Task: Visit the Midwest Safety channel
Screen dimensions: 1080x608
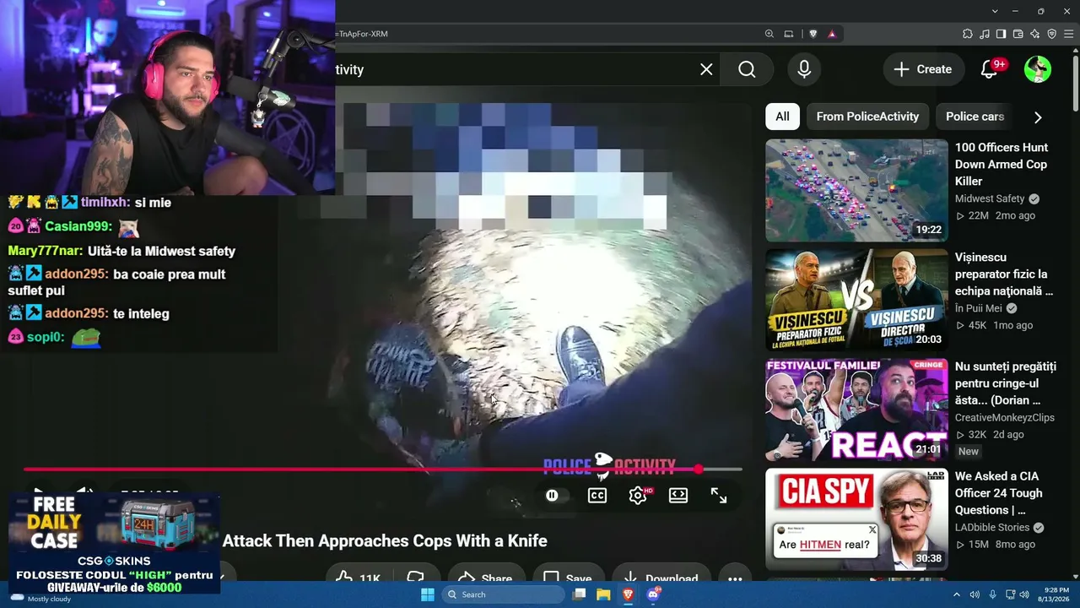Action: [x=990, y=198]
